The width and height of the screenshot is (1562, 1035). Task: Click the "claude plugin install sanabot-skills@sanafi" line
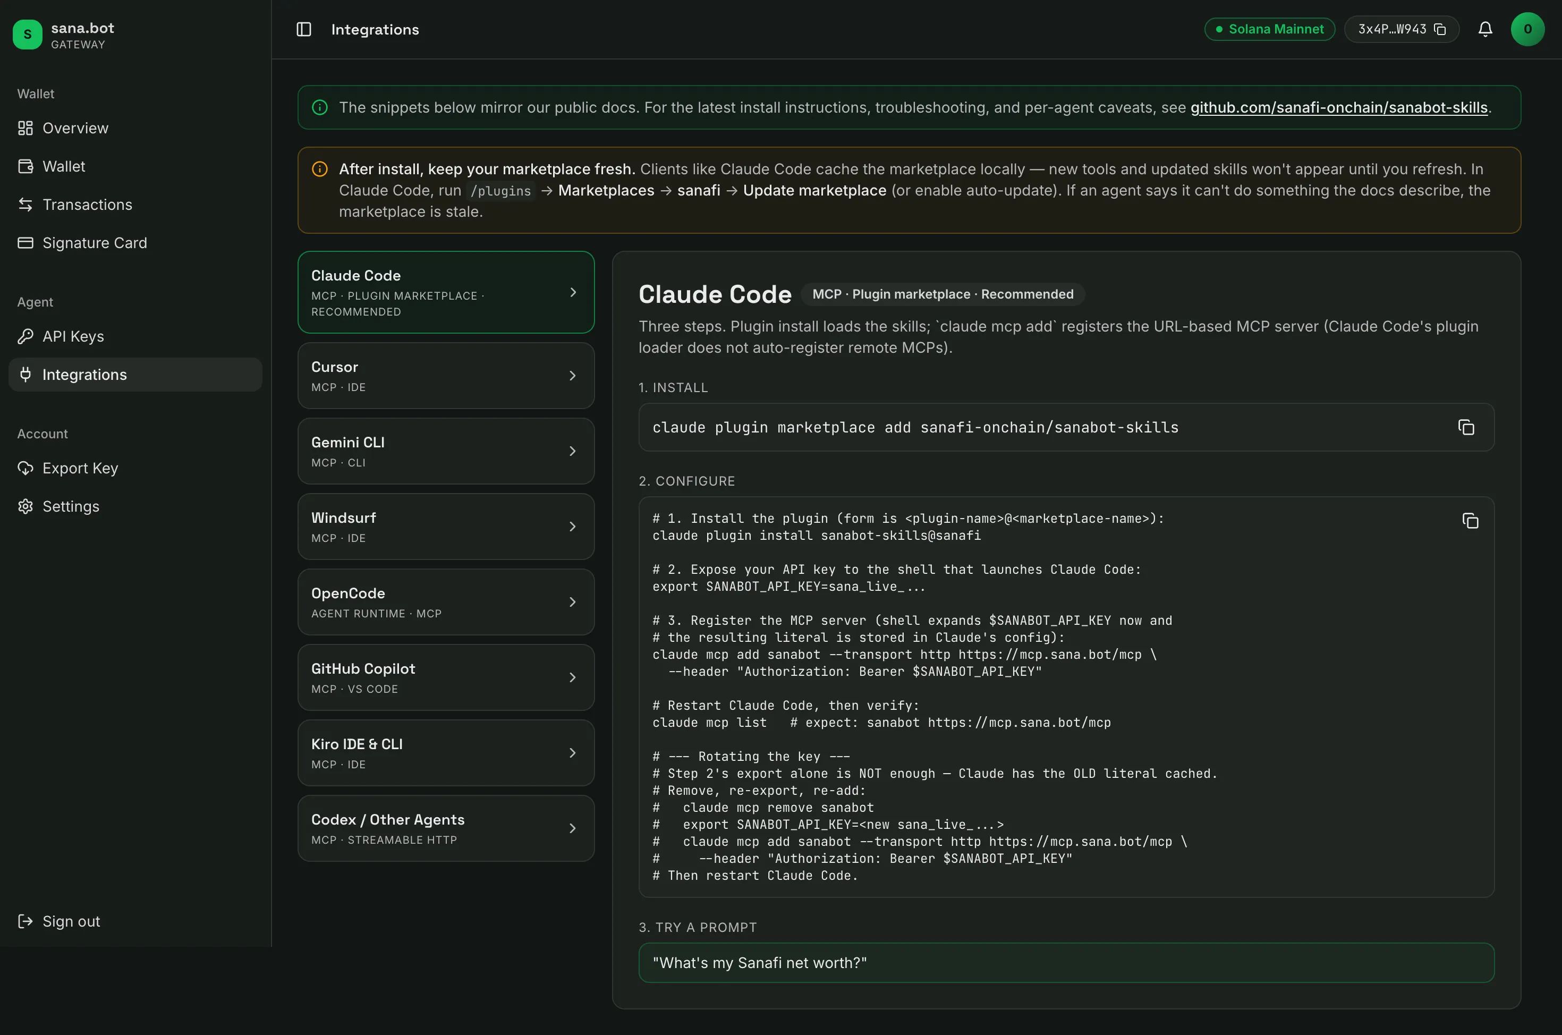click(x=816, y=536)
